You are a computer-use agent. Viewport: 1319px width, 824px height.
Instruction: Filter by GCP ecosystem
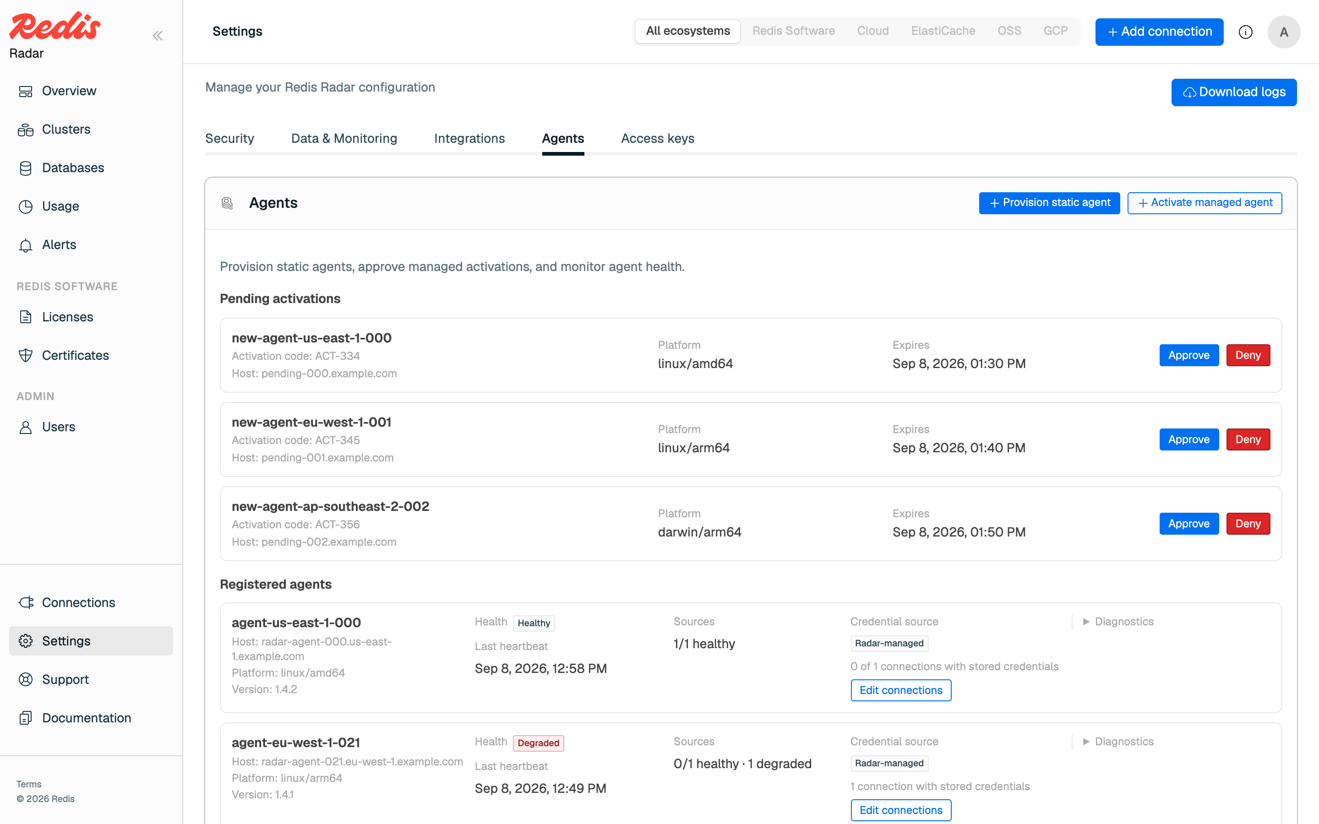pyautogui.click(x=1055, y=31)
